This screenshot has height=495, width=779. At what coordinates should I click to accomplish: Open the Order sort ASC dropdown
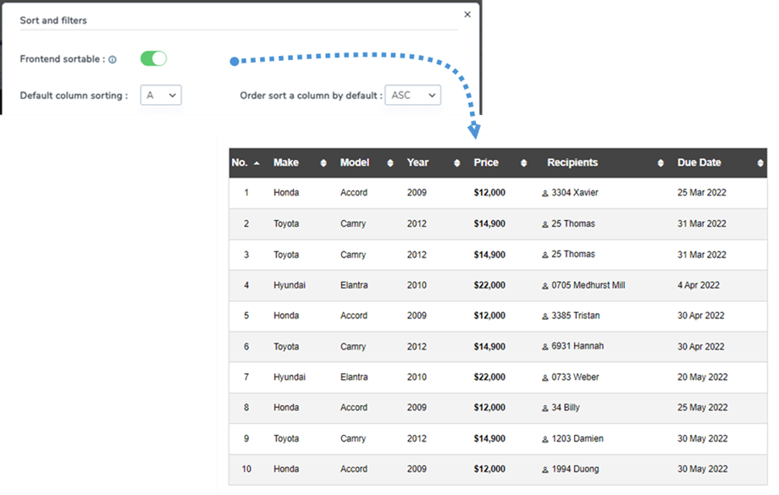coord(412,96)
